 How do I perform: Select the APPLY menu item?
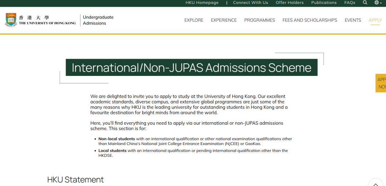(x=375, y=20)
